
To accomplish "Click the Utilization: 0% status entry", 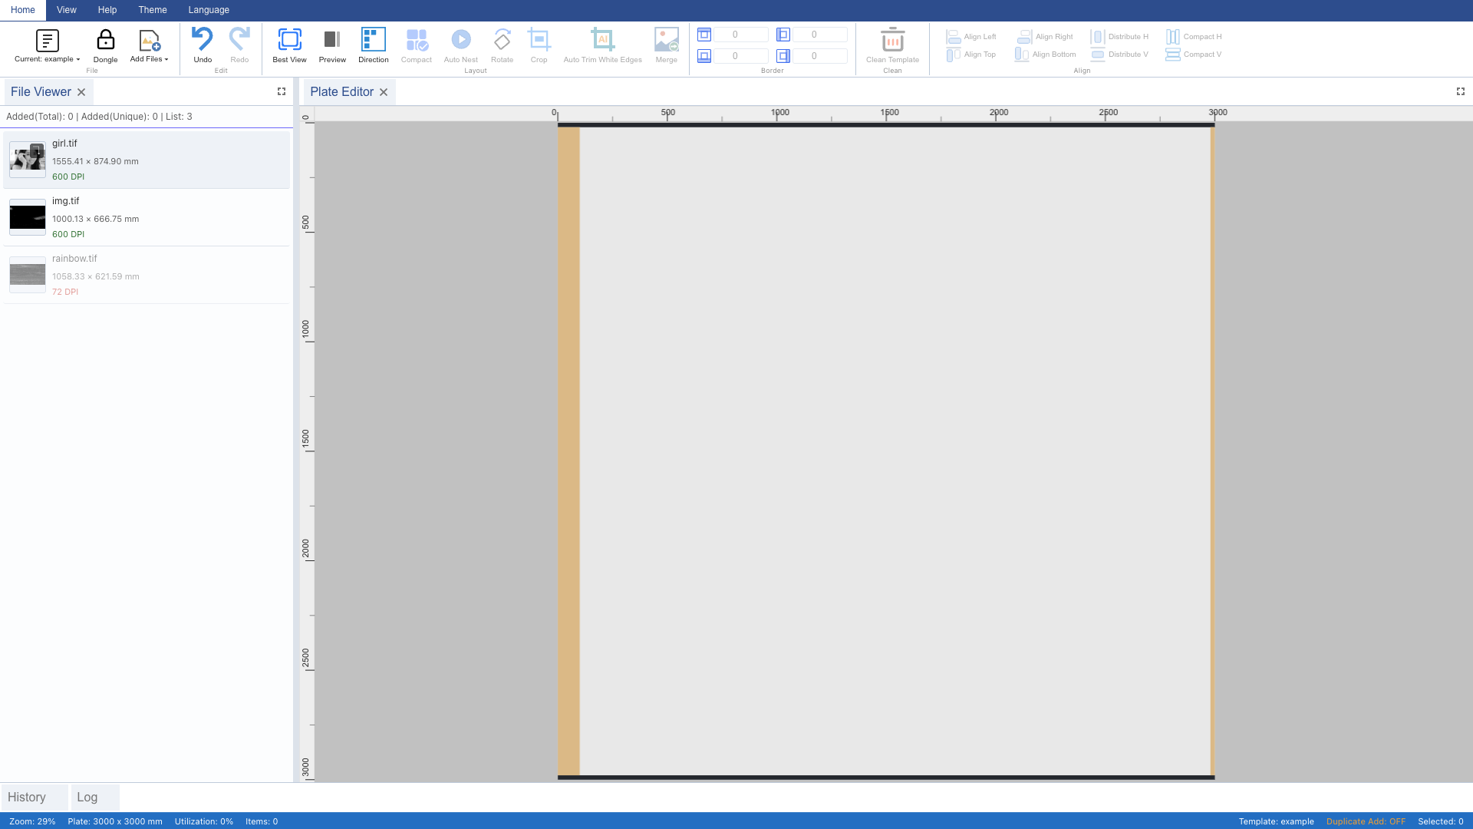I will 204,821.
